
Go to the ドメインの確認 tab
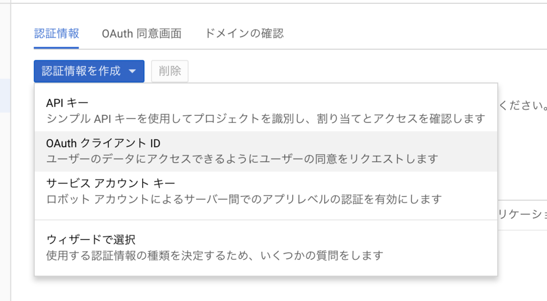click(x=244, y=34)
